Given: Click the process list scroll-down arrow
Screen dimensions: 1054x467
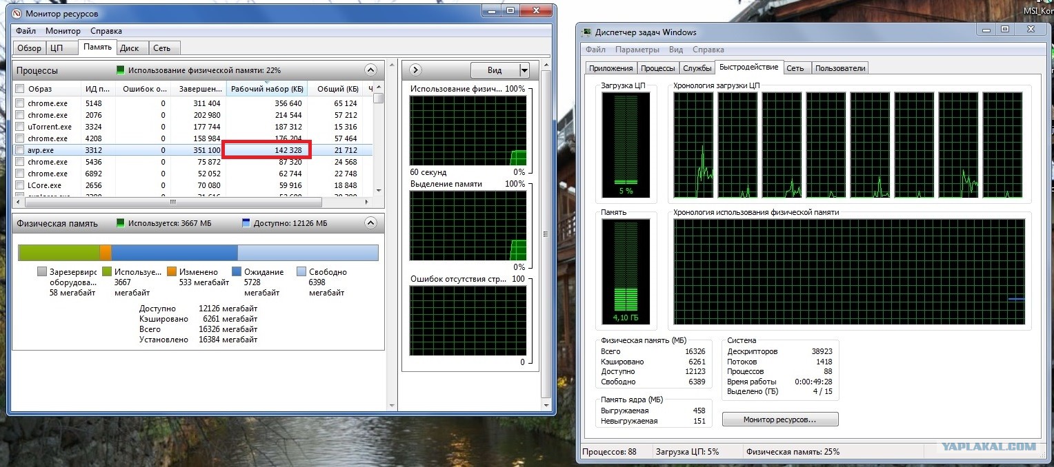Looking at the screenshot, I should (x=378, y=190).
